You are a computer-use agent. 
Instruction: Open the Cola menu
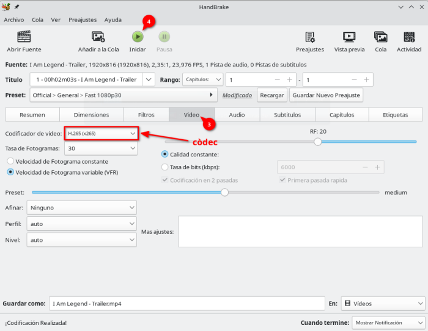[x=37, y=20]
